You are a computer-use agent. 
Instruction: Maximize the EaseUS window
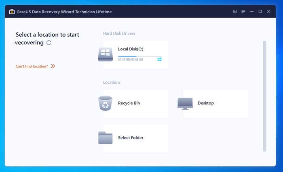pos(260,12)
